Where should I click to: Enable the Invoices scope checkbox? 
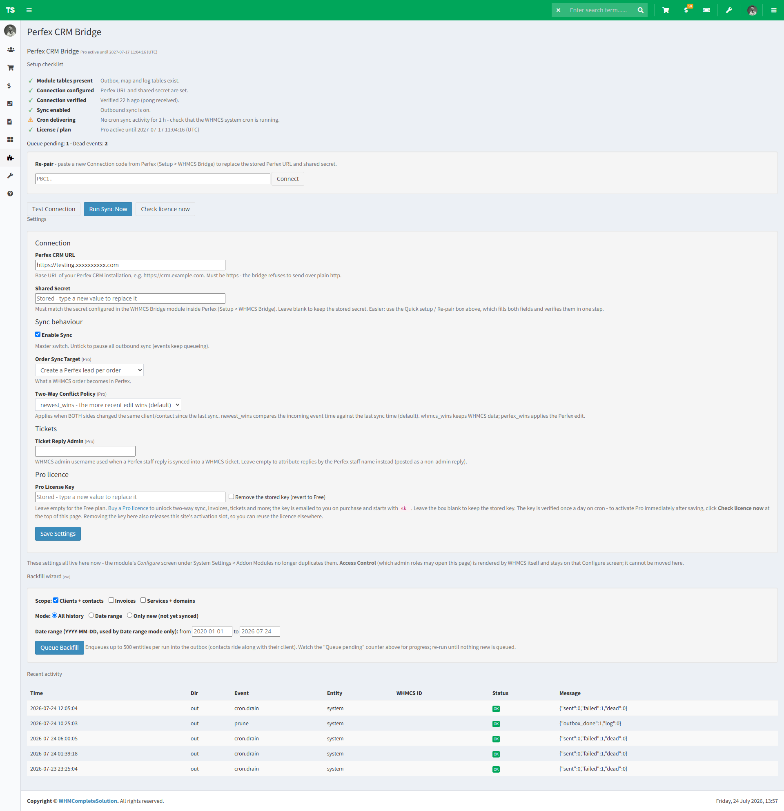(x=111, y=600)
